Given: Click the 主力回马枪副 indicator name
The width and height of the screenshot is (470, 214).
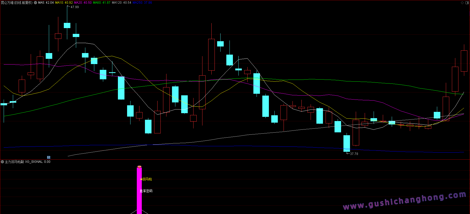Looking at the screenshot, I should click(14, 162).
